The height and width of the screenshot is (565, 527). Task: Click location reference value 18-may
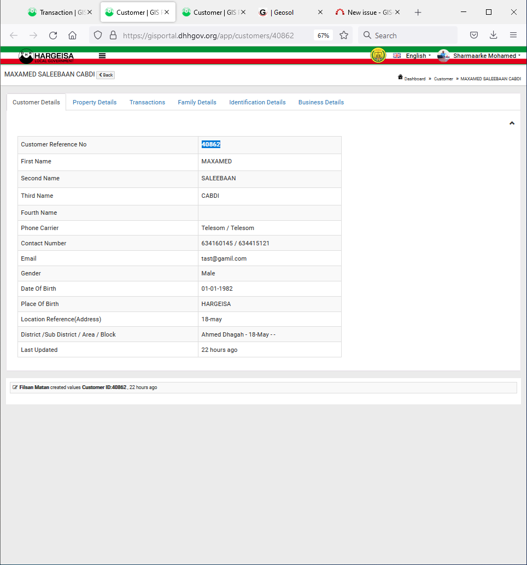[x=212, y=319]
